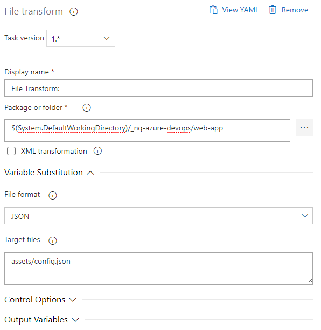
Task: Click info icon next to Target files
Action: (53, 240)
